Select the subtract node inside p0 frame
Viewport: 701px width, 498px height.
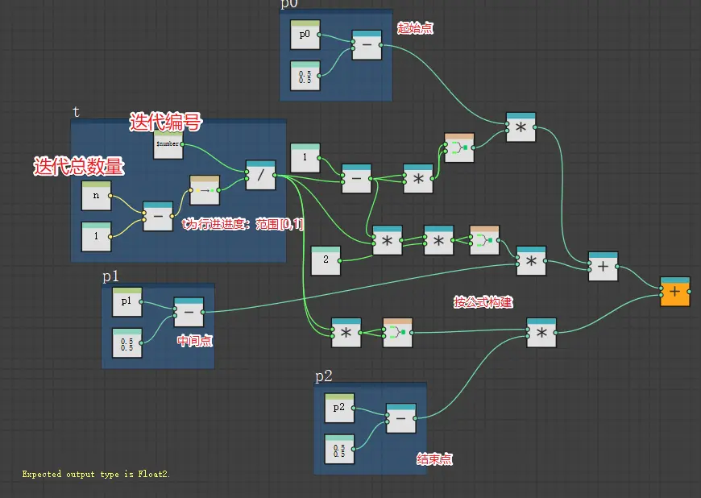(x=367, y=45)
